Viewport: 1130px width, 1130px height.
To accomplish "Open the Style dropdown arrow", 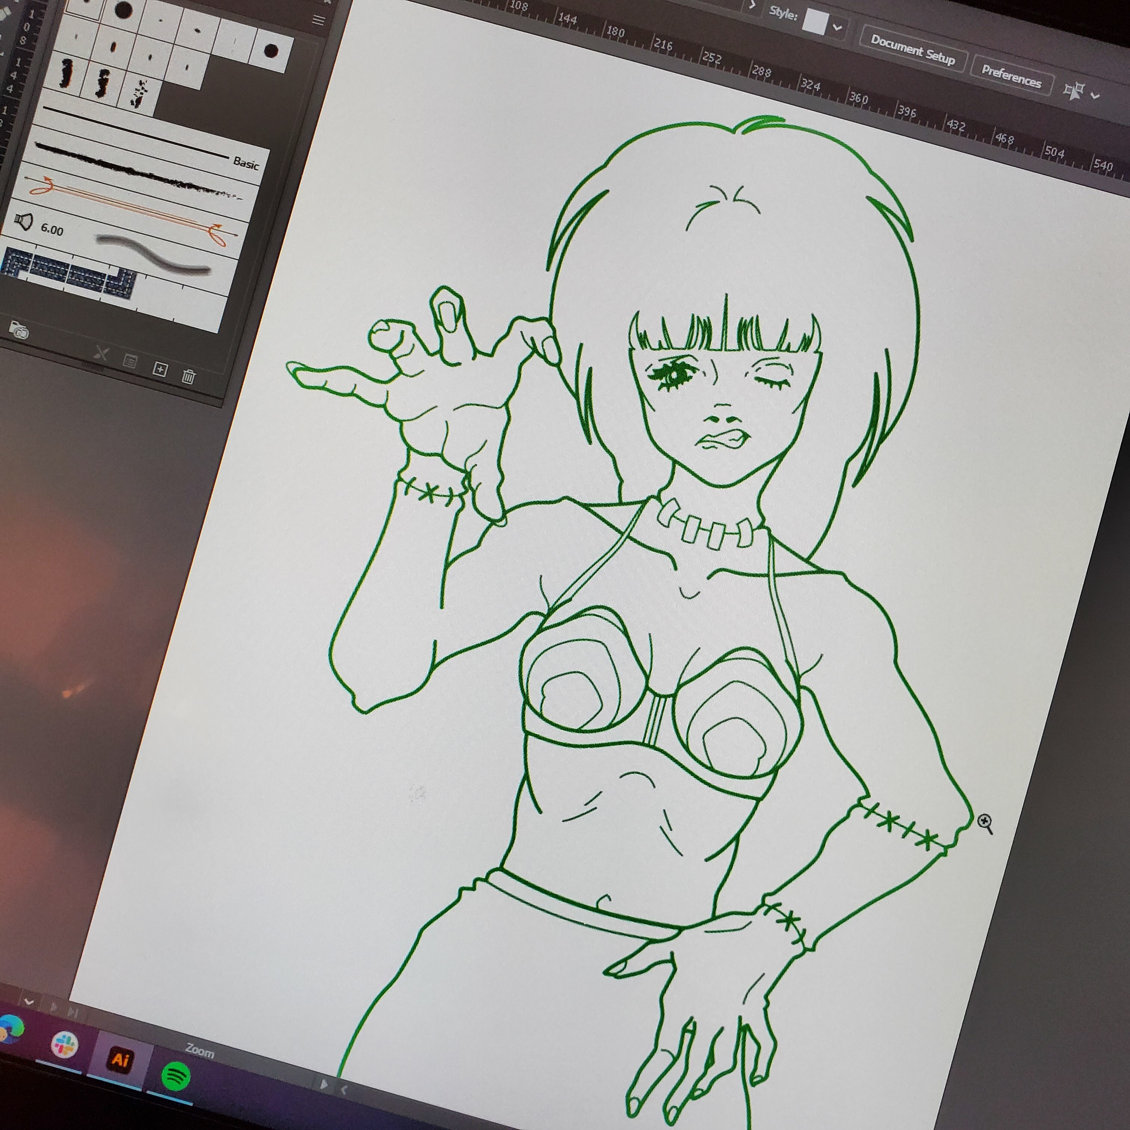I will [837, 28].
